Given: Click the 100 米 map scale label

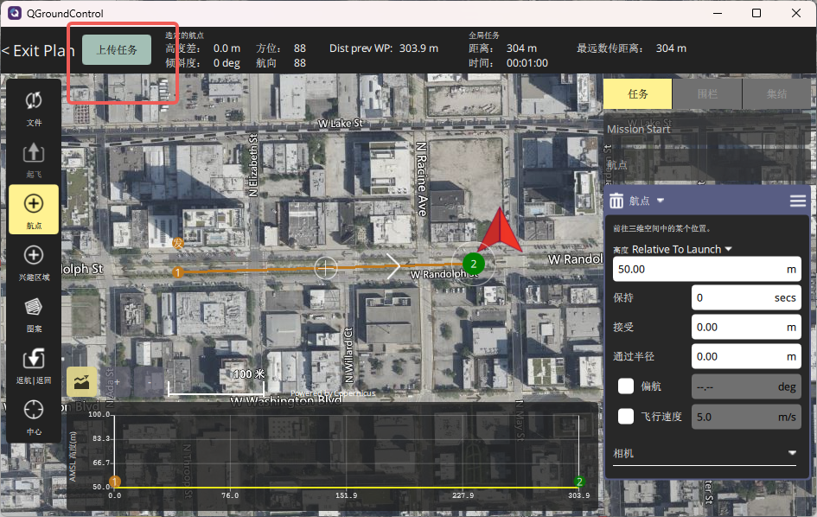Looking at the screenshot, I should pos(249,373).
